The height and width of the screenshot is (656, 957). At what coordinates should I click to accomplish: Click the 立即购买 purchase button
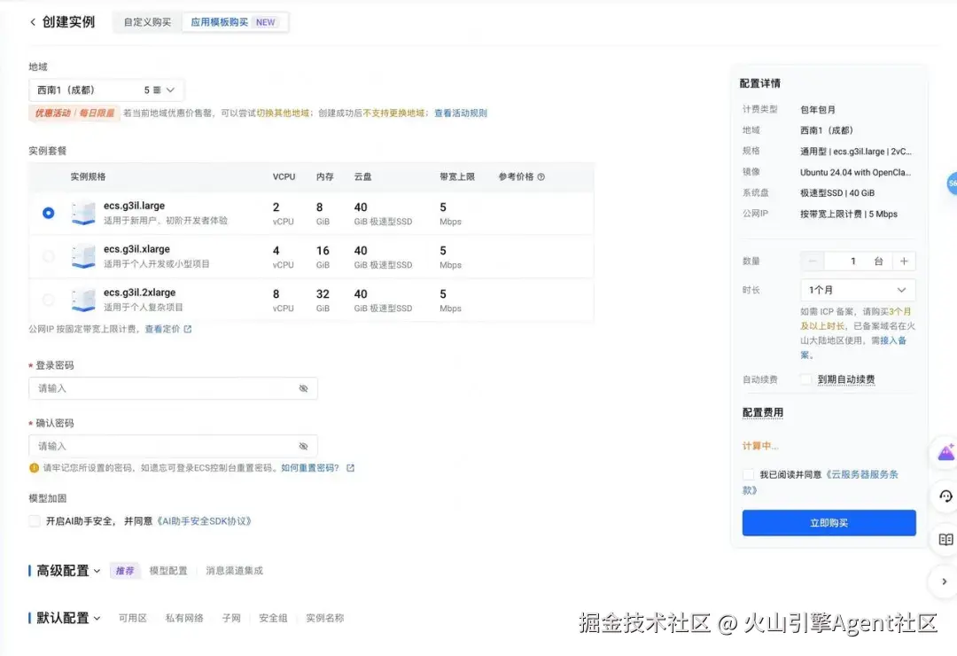point(828,522)
